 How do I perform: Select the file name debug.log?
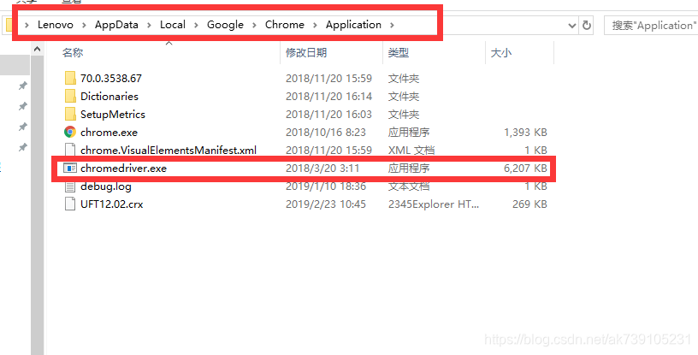point(106,186)
